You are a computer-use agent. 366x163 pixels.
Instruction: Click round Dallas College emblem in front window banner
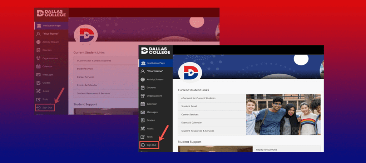point(190,73)
